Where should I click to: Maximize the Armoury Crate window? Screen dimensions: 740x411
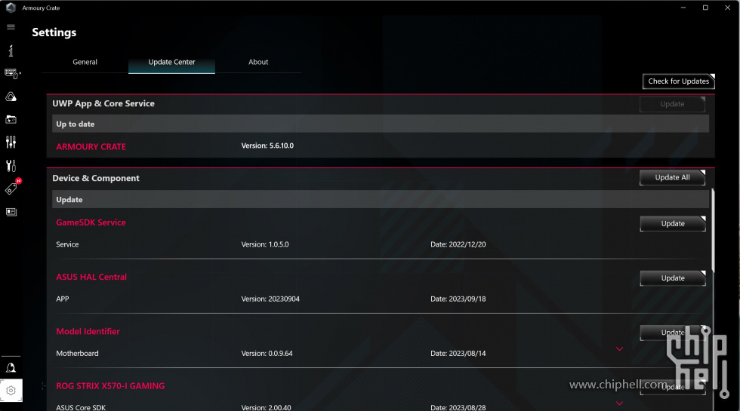705,8
